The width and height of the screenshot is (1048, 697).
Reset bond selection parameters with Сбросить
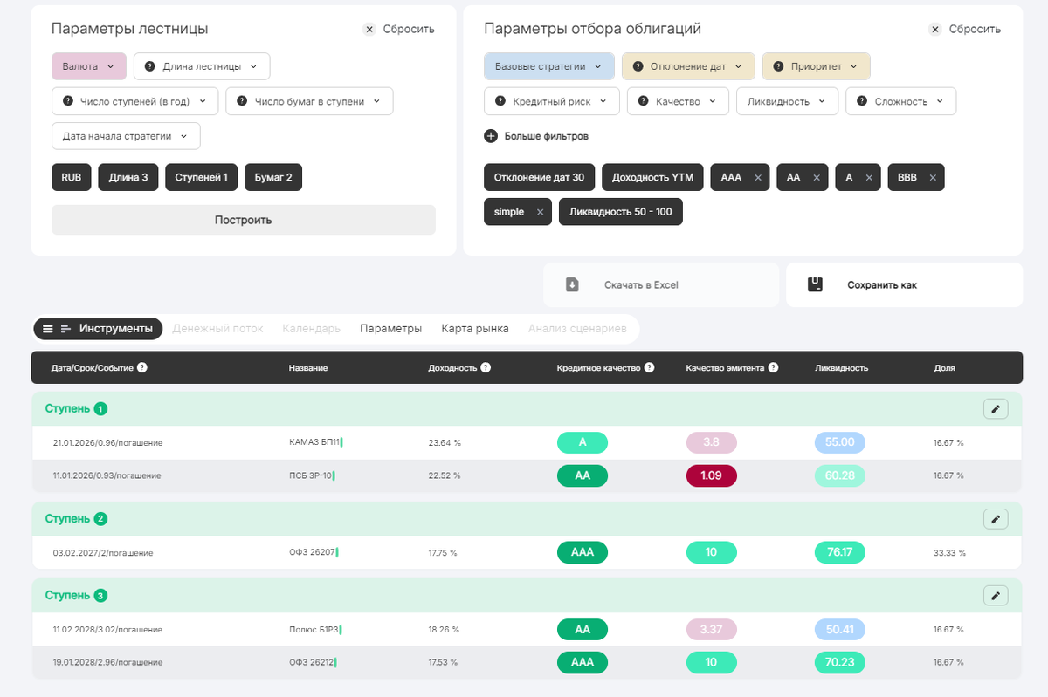965,29
